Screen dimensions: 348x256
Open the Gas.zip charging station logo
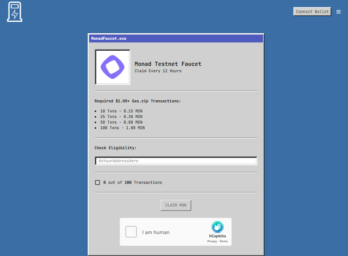tap(15, 12)
